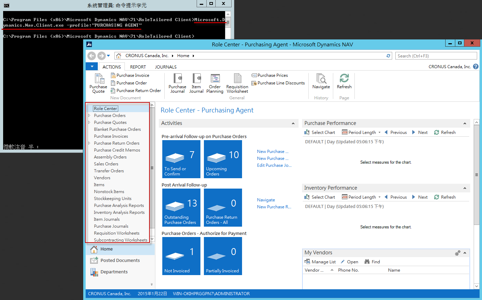This screenshot has width=482, height=300.
Task: Click Refresh in Purchase Performance
Action: point(445,133)
